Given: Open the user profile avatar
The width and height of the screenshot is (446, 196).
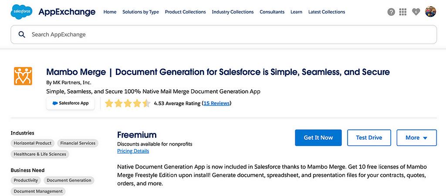Looking at the screenshot, I should 430,12.
